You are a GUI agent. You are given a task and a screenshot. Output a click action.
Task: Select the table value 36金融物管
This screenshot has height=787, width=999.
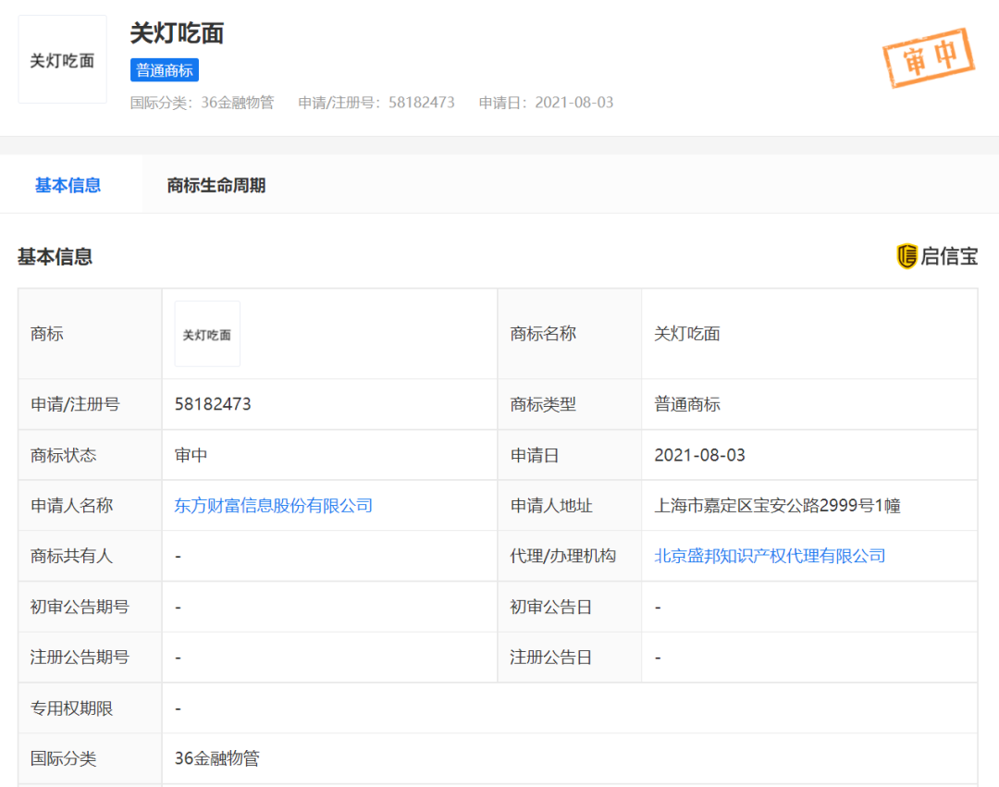point(217,758)
